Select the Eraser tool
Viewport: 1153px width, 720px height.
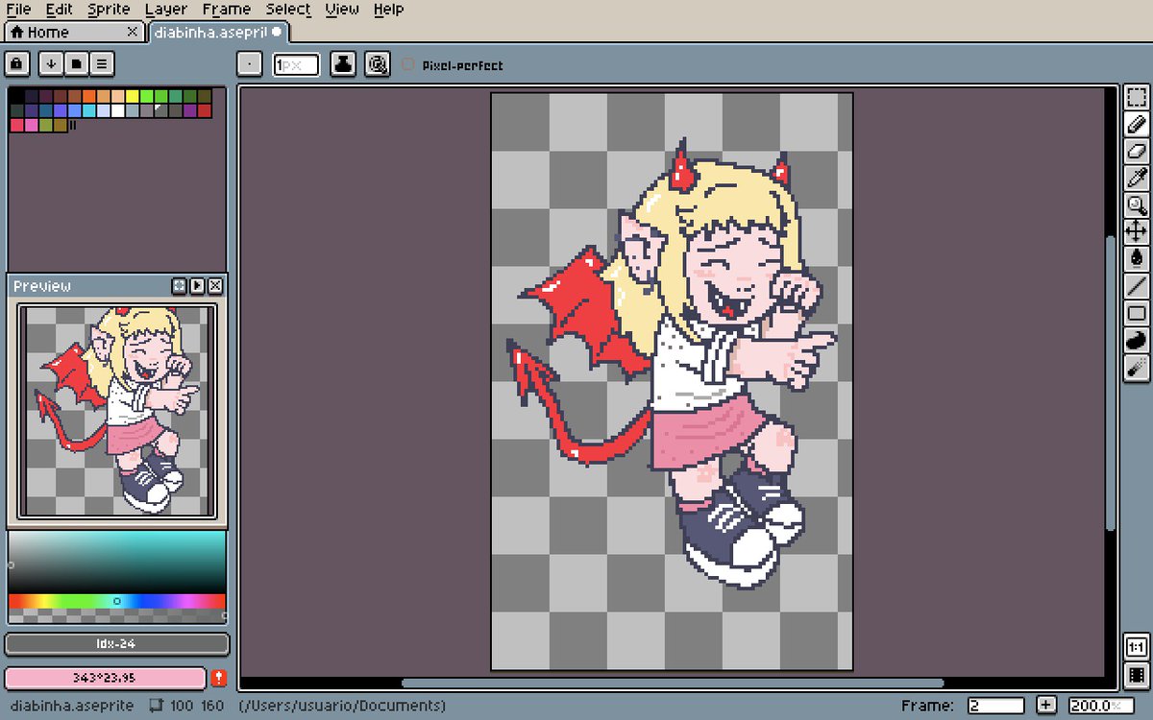coord(1137,151)
